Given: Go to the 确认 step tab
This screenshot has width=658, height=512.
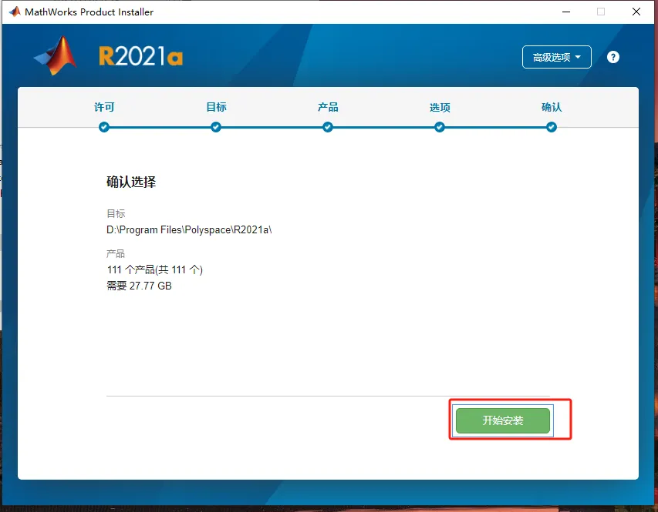Looking at the screenshot, I should pyautogui.click(x=552, y=107).
